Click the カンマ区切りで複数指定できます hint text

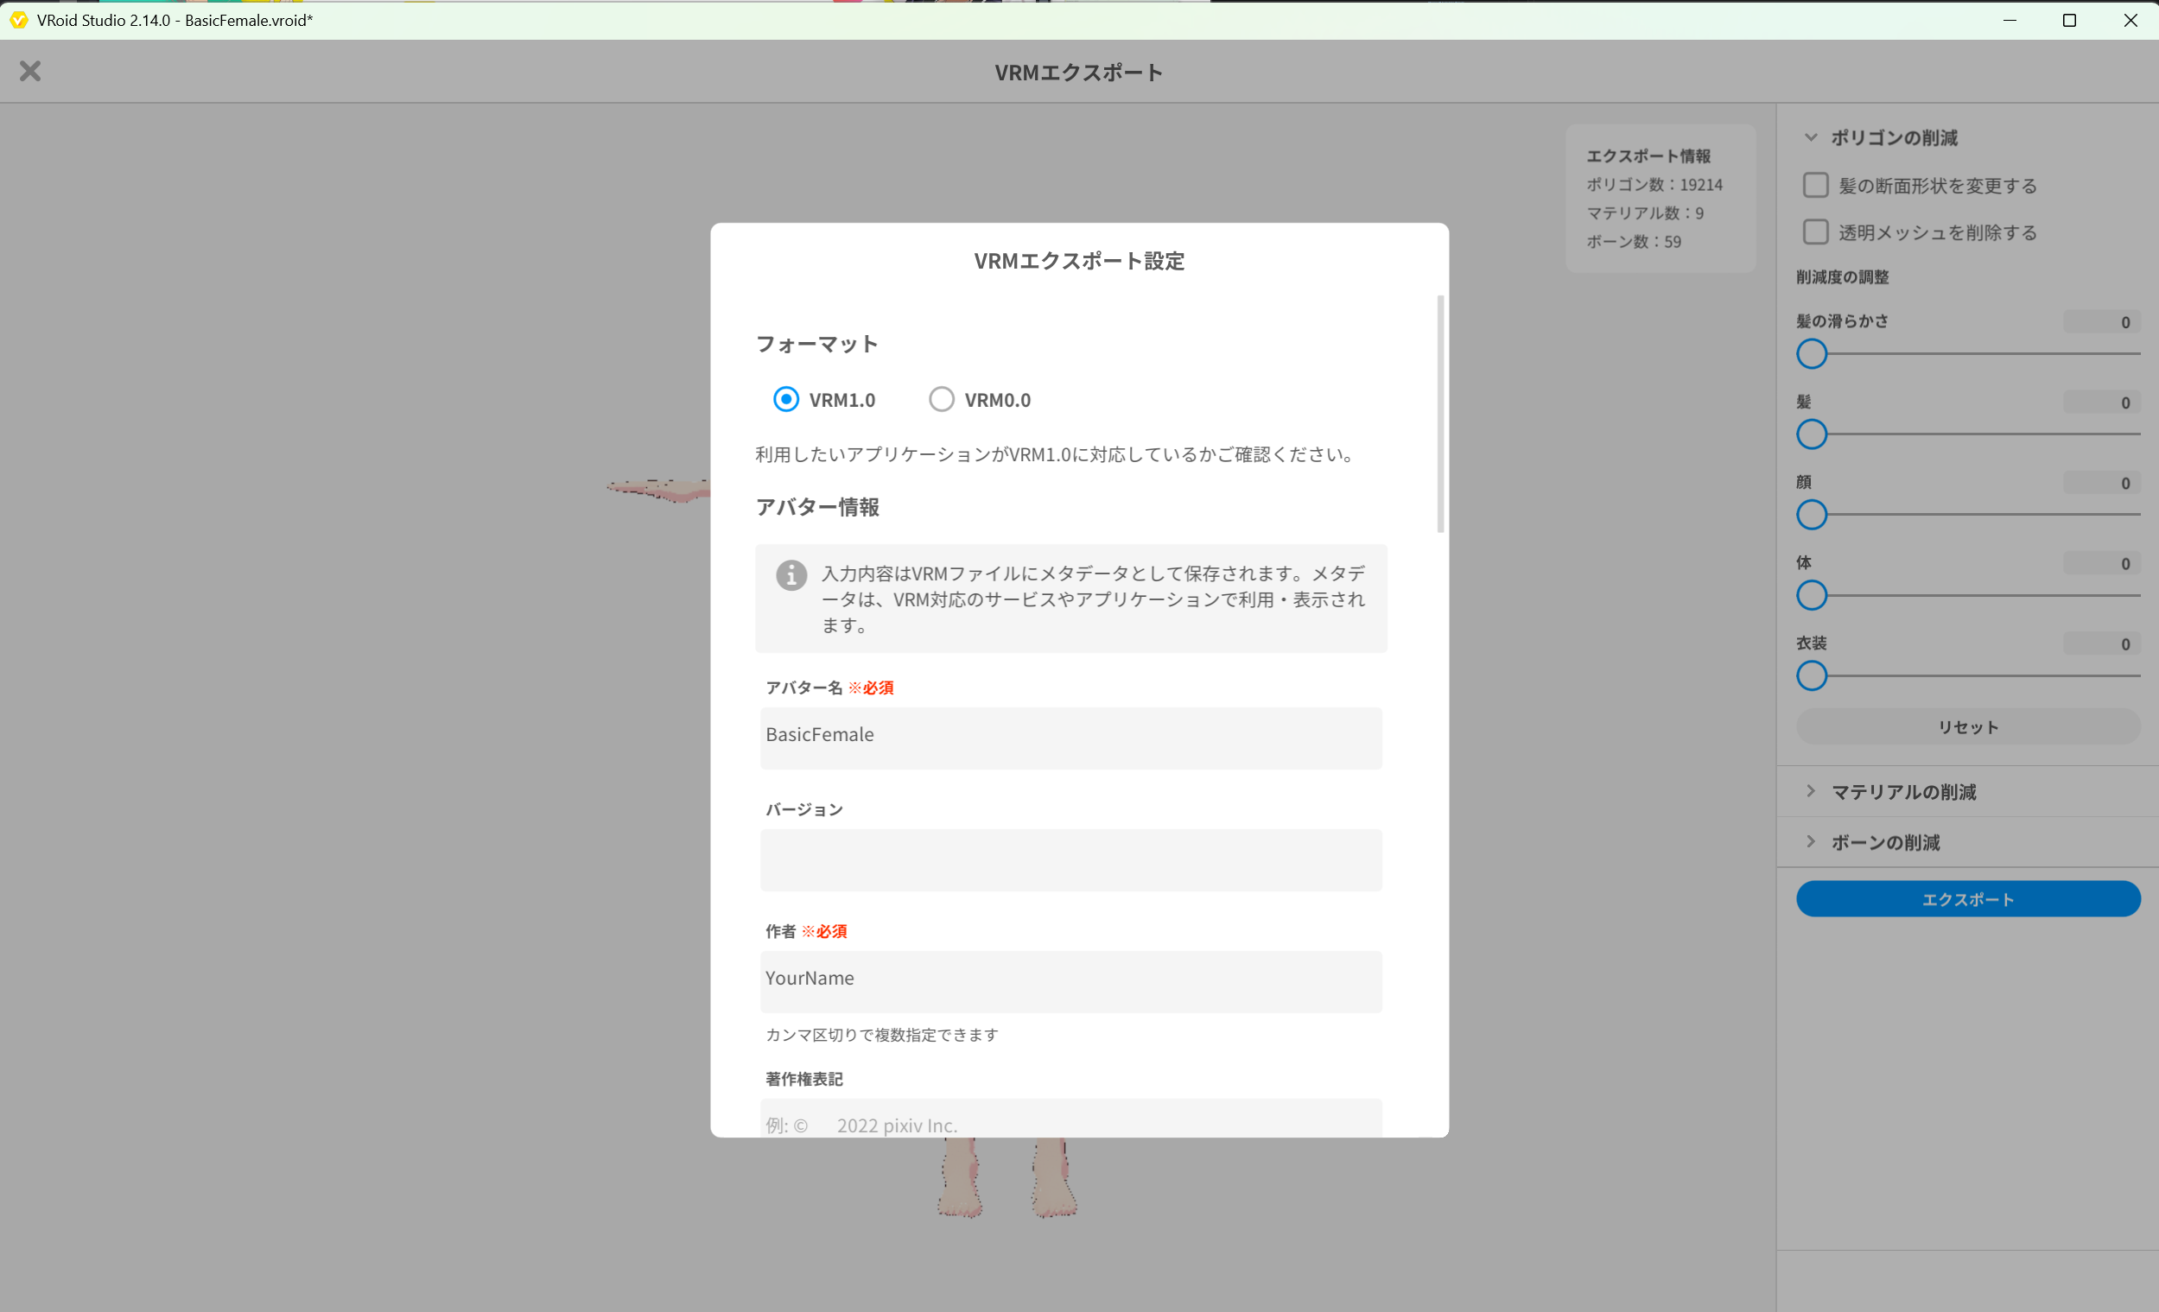pyautogui.click(x=882, y=1036)
